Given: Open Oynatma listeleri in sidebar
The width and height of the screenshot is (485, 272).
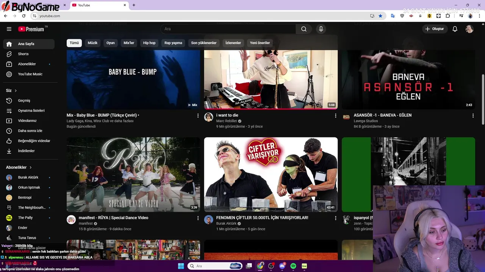Looking at the screenshot, I should click(x=29, y=111).
